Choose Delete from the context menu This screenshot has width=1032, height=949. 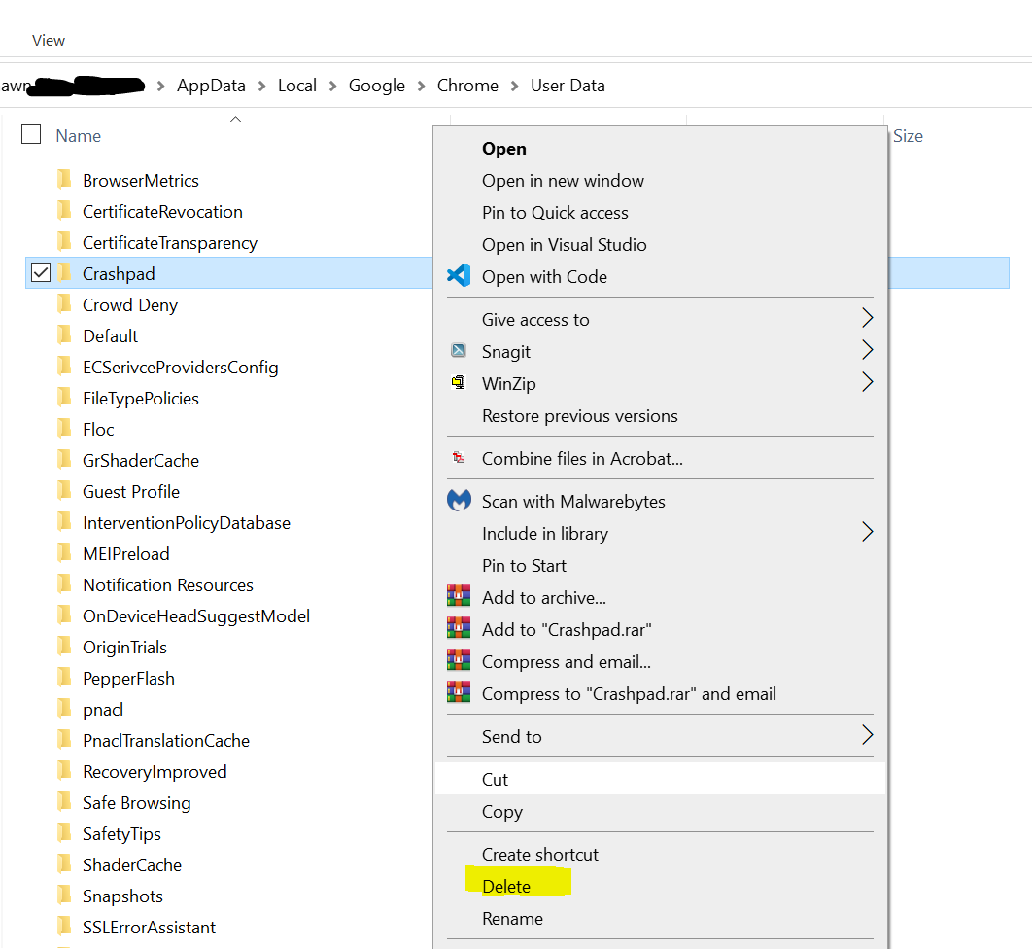[506, 886]
